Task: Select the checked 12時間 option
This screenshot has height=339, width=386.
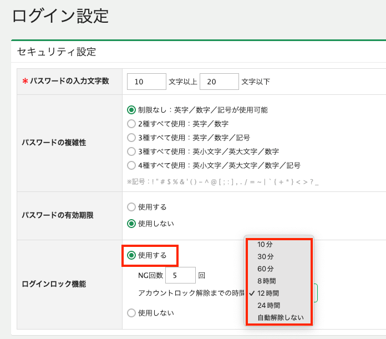Action: (x=268, y=293)
